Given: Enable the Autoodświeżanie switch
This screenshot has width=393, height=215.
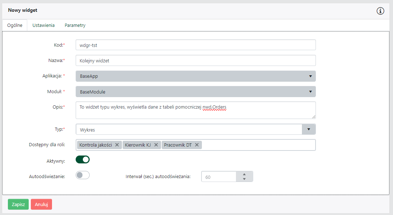Looking at the screenshot, I should click(82, 175).
